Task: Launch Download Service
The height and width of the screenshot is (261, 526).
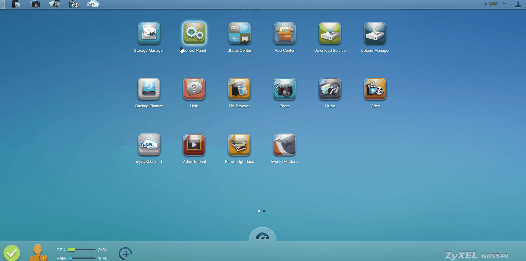Action: tap(330, 33)
